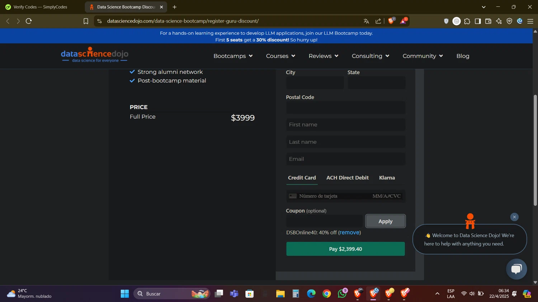Viewport: 538px width, 302px height.
Task: Click the City input field
Action: [x=315, y=83]
